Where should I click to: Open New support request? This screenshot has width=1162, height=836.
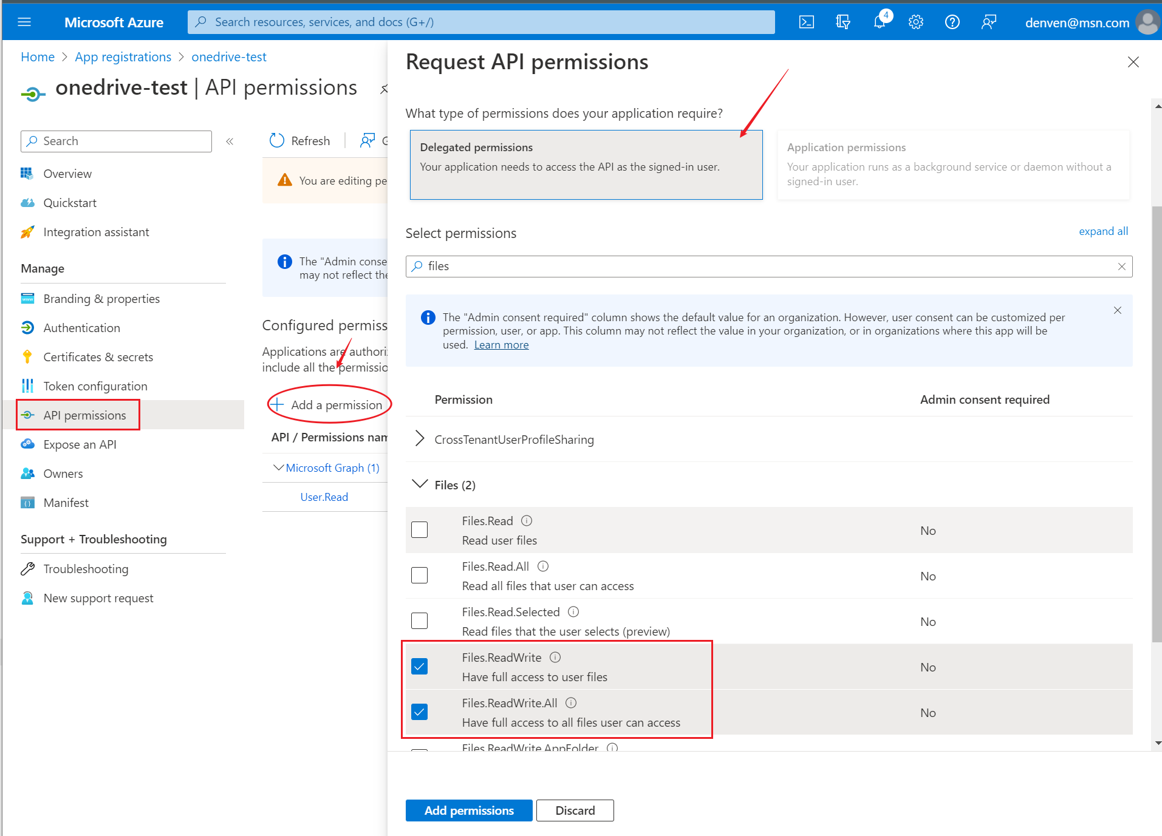[98, 598]
